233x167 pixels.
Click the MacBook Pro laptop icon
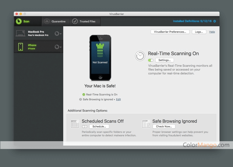[20, 33]
